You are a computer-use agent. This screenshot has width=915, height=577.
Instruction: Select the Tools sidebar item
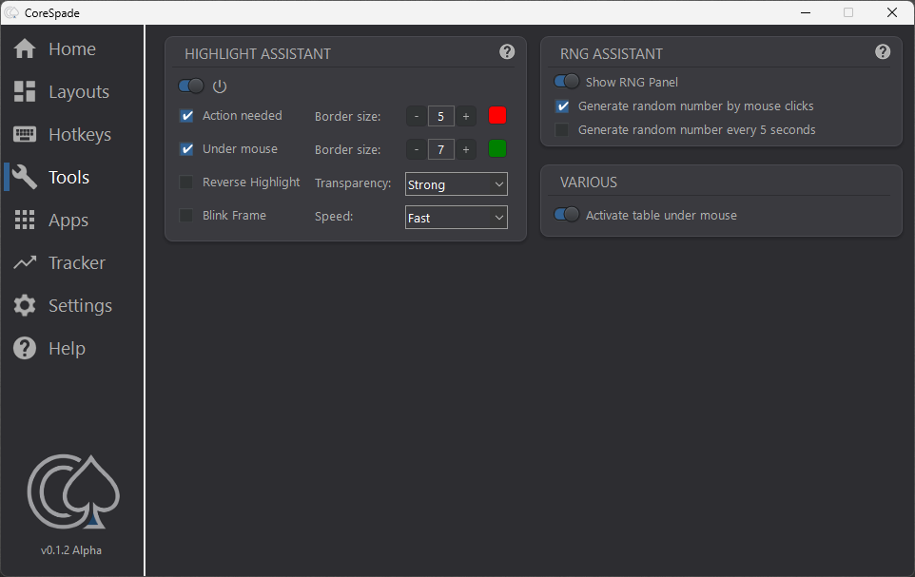(51, 177)
